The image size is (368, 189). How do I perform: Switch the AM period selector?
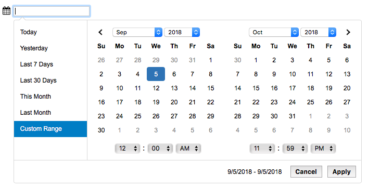tap(188, 148)
